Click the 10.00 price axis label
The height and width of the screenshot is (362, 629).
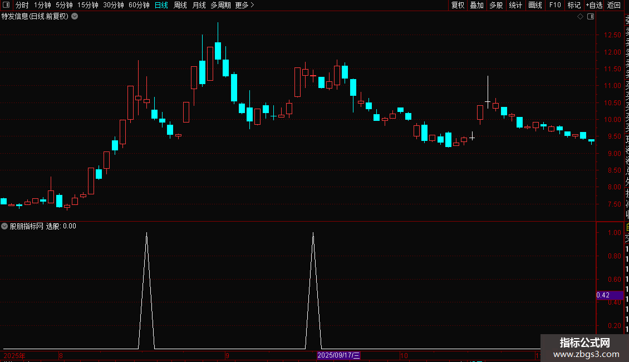[x=612, y=120]
